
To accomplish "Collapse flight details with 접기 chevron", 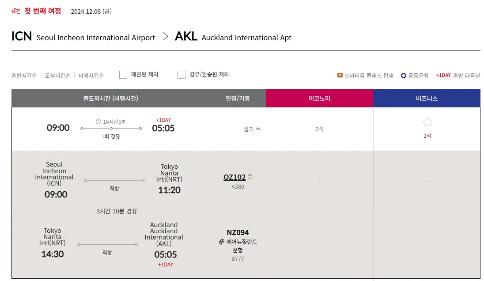I will 258,129.
